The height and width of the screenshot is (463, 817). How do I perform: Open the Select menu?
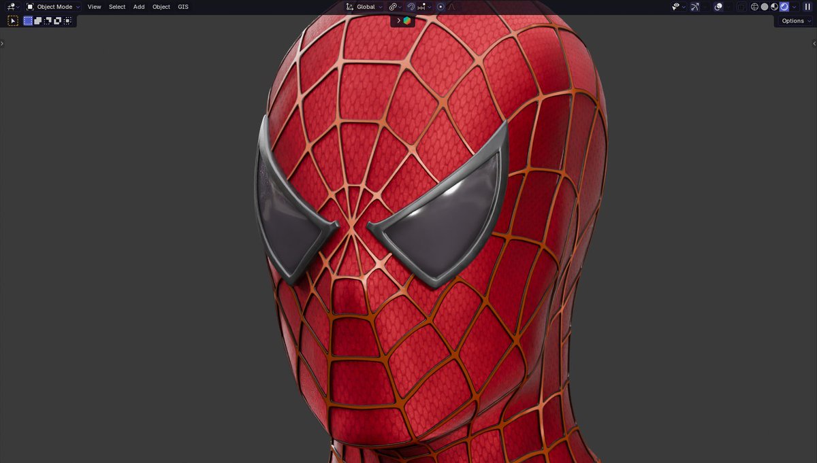click(x=117, y=7)
